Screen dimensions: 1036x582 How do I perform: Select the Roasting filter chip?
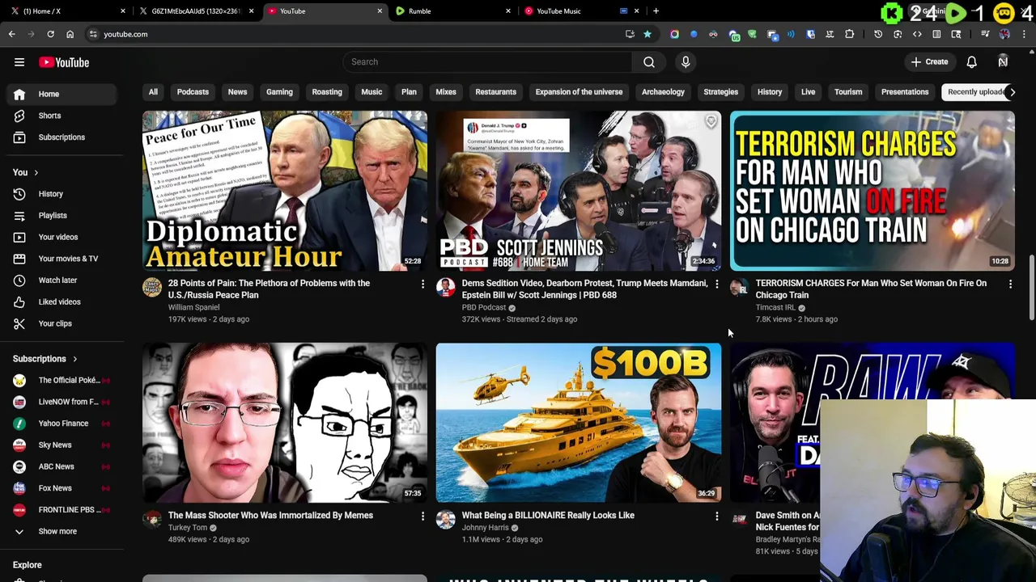(x=327, y=92)
